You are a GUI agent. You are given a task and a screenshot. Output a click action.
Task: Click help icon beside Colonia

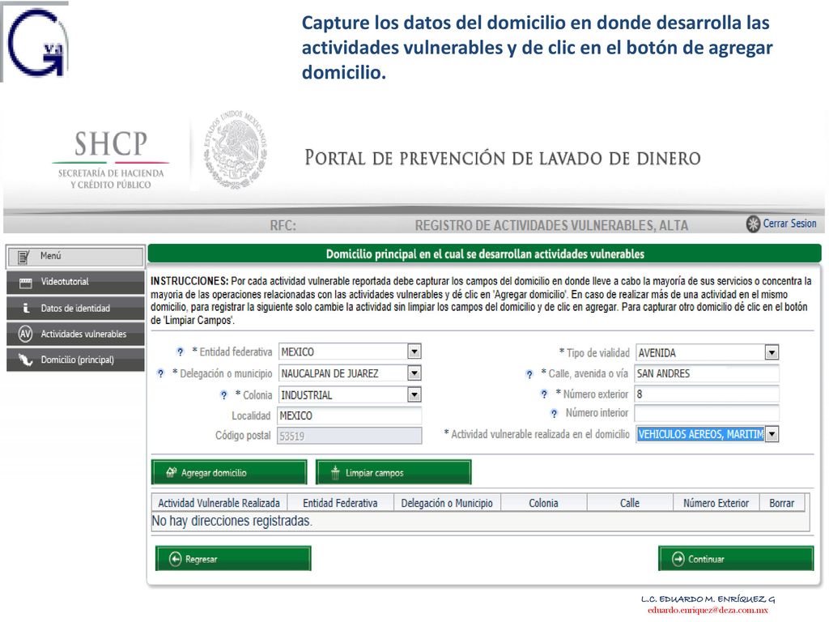pyautogui.click(x=223, y=395)
